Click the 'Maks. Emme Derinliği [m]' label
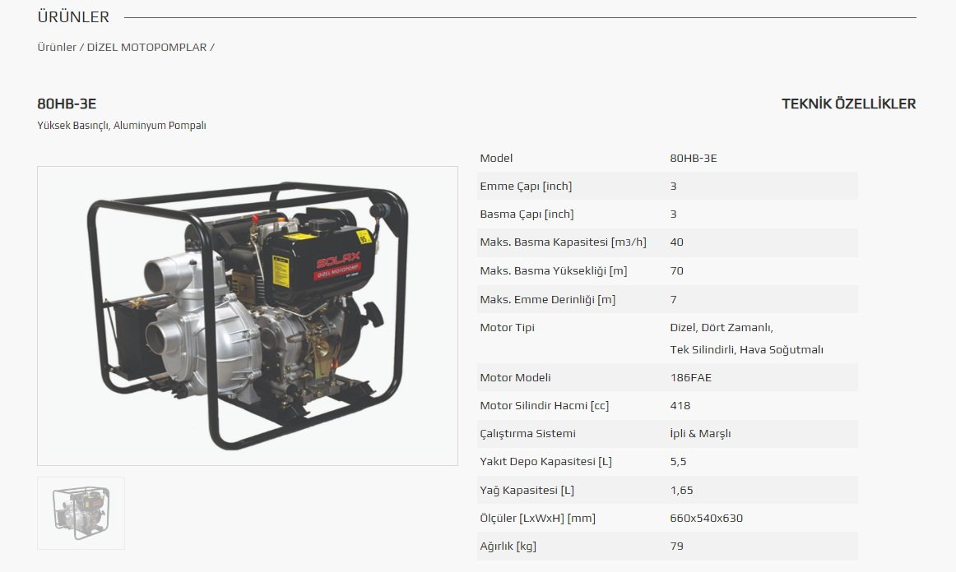 [x=547, y=299]
